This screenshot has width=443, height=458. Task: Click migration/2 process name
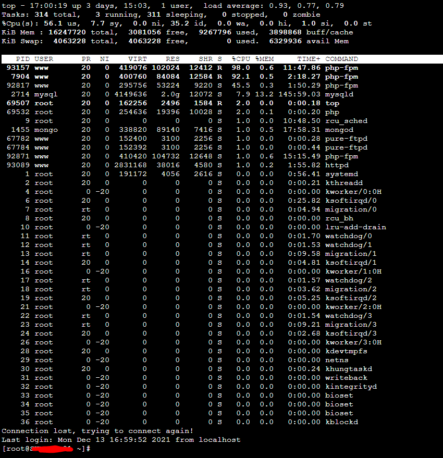(351, 289)
